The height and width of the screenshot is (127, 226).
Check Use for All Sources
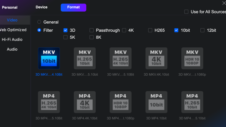click(x=186, y=12)
